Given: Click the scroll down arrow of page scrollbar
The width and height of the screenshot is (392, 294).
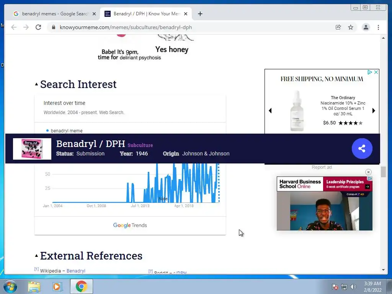Looking at the screenshot, I should click(383, 270).
